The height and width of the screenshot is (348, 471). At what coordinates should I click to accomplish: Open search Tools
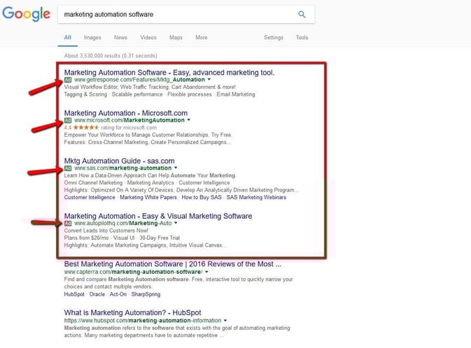point(302,38)
